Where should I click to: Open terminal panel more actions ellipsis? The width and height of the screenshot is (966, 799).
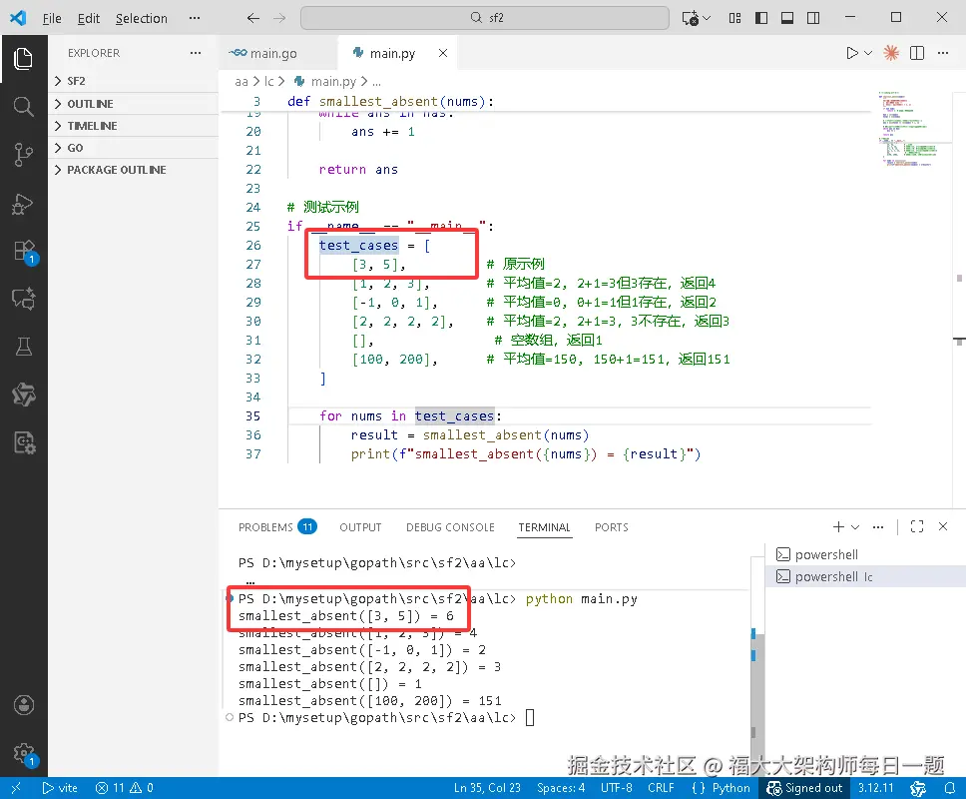878,526
